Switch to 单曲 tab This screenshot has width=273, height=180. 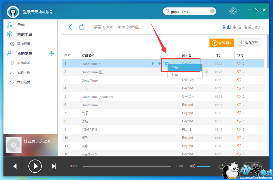[x=226, y=27]
